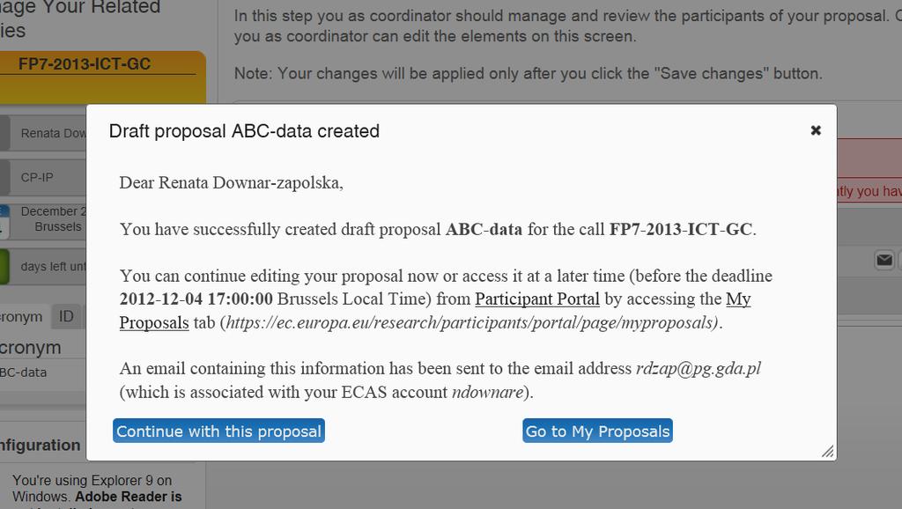Click the rdzap@pg.gda.pl email address

pos(699,368)
